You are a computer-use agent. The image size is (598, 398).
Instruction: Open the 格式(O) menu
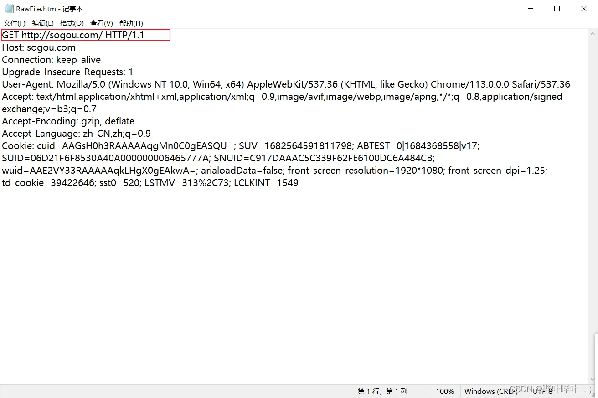tap(72, 23)
